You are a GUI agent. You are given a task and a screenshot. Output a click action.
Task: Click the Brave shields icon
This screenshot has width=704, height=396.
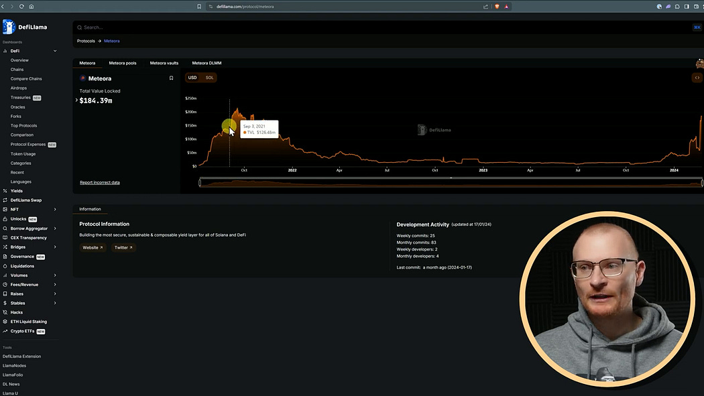[x=497, y=6]
